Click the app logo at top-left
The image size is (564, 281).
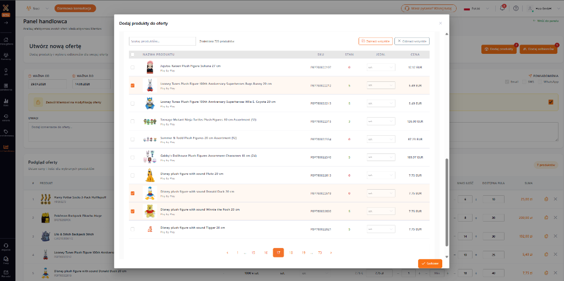click(x=6, y=8)
